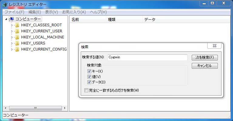Enable 完全に一致するものだけを検索 checkbox
This screenshot has height=121, width=233.
(x=86, y=90)
